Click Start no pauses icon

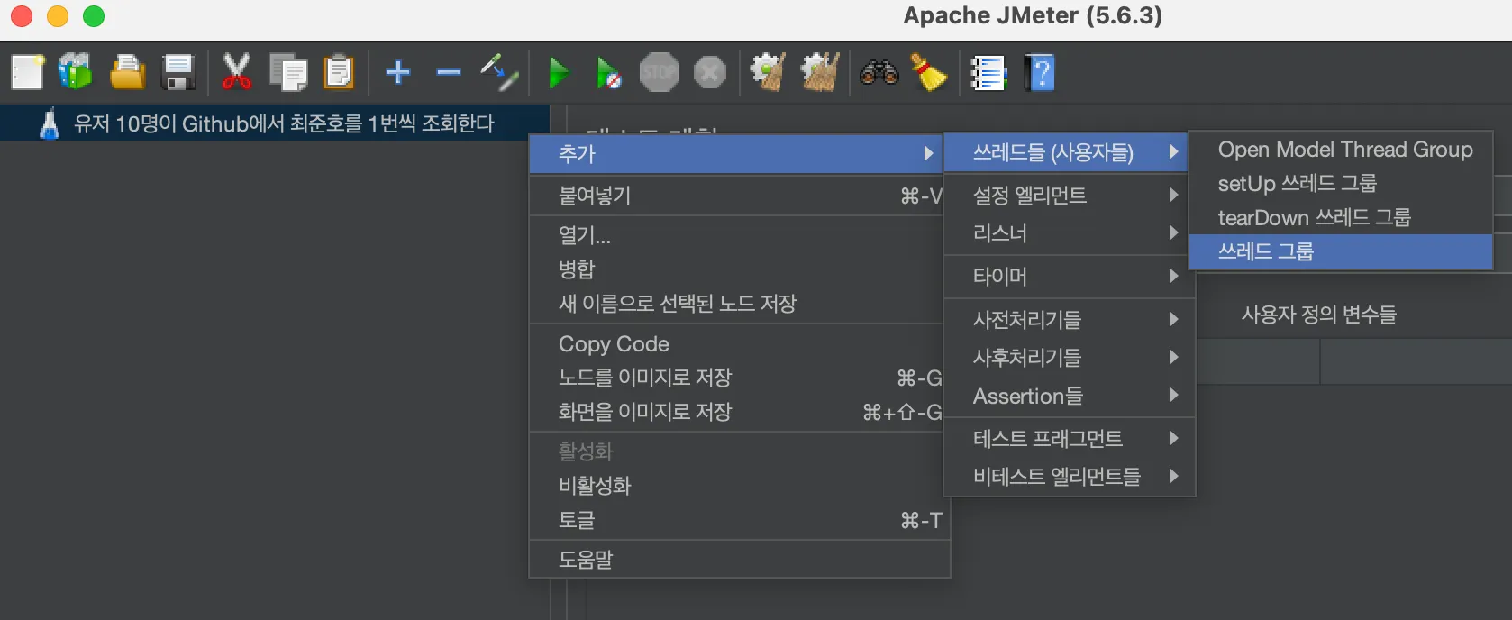click(x=608, y=72)
